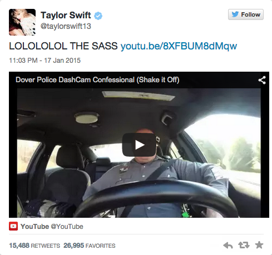Viewport: 272px width, 255px height.
Task: Open the YouTube account name
Action: (x=34, y=227)
